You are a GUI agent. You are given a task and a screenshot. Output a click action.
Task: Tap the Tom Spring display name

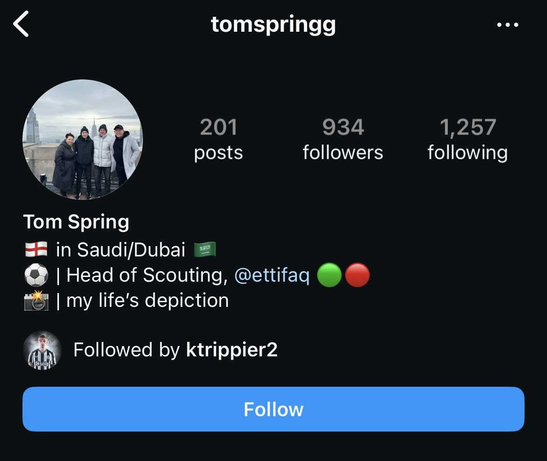tap(76, 222)
